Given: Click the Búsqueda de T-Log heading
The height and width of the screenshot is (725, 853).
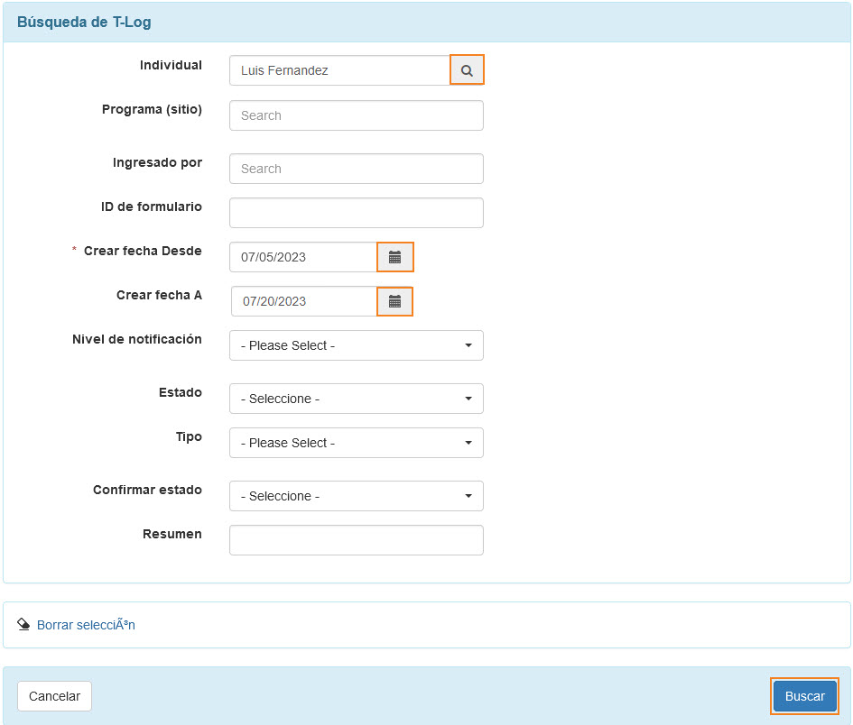Looking at the screenshot, I should coord(84,23).
